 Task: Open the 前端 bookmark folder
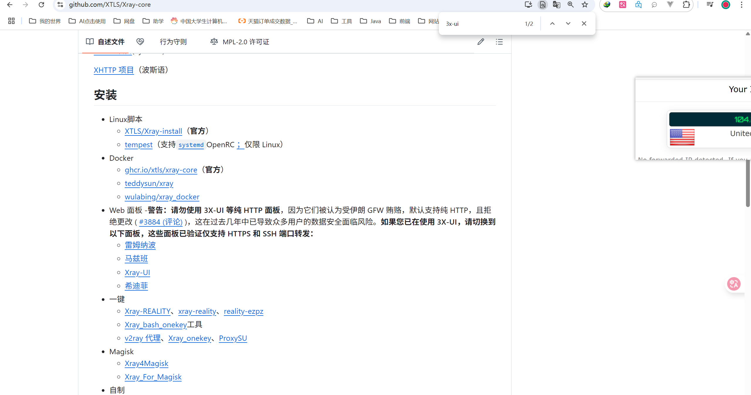click(400, 21)
